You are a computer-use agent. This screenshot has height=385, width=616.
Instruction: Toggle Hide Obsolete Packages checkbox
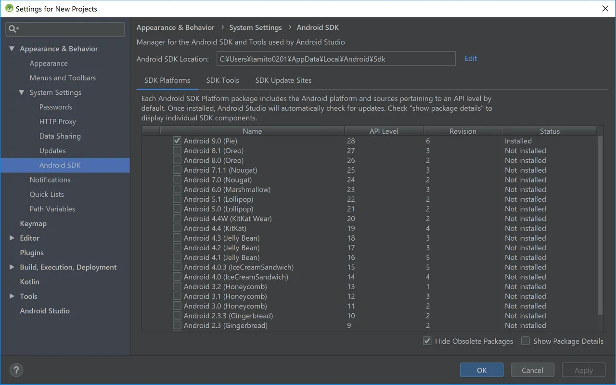(x=427, y=341)
